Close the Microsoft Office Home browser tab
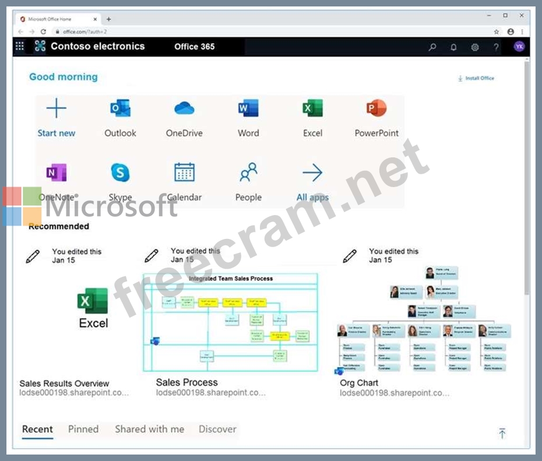The height and width of the screenshot is (461, 542). coord(95,19)
